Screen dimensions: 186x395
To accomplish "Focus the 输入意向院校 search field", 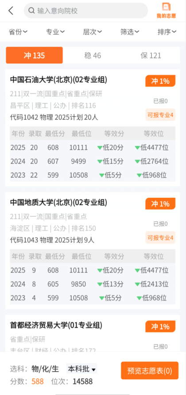I will click(86, 11).
